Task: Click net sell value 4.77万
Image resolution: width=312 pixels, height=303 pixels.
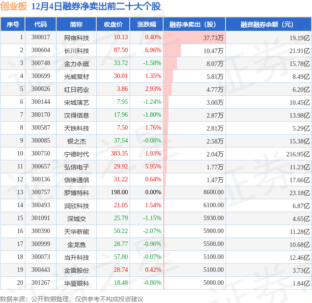Action: [x=215, y=90]
